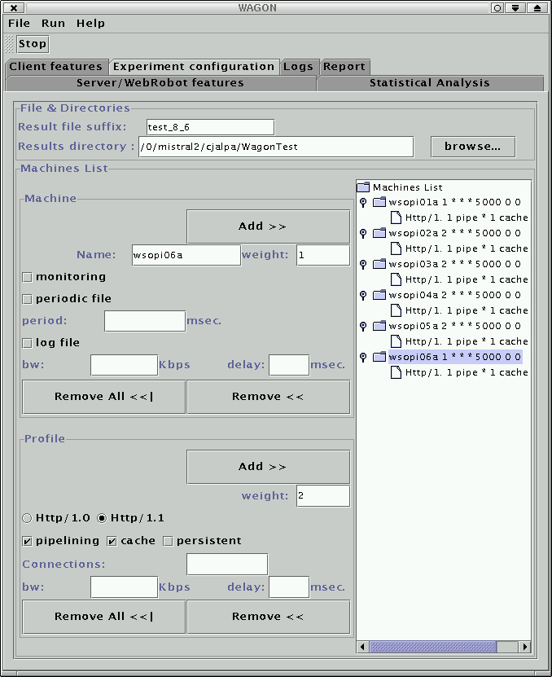Click the Result file suffix input field
Screen dimensions: 552x677
(209, 127)
